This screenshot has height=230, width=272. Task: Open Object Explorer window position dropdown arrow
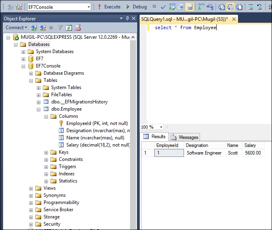[x=121, y=18]
